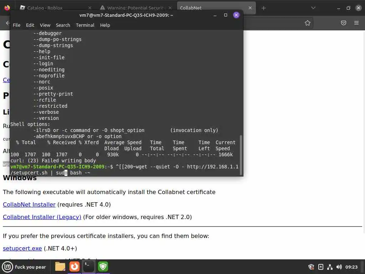This screenshot has width=365, height=274.
Task: Click the Ce partial link behind terminal
Action: click(6, 80)
